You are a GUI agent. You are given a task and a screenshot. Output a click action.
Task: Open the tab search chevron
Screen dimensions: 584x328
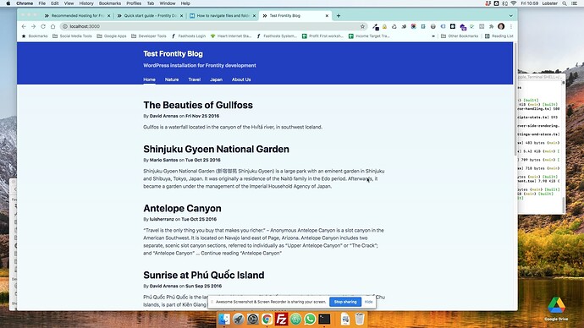[x=511, y=15]
